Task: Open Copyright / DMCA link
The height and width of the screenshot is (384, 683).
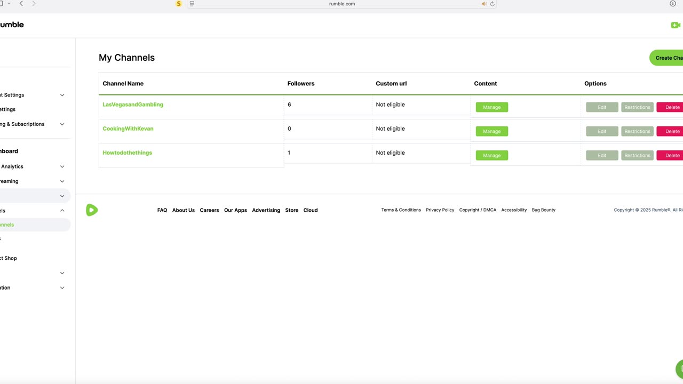Action: [478, 210]
